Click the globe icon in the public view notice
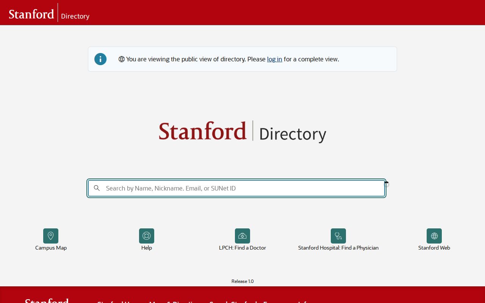485x303 pixels. coord(122,59)
